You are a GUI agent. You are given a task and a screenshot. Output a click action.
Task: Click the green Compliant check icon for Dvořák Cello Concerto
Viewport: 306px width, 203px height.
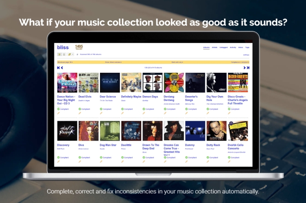click(229, 157)
